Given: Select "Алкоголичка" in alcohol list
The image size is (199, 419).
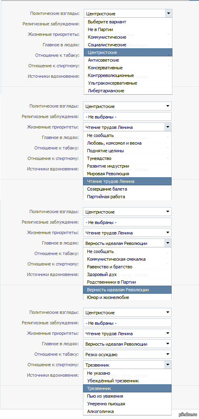Looking at the screenshot, I should pyautogui.click(x=127, y=411).
